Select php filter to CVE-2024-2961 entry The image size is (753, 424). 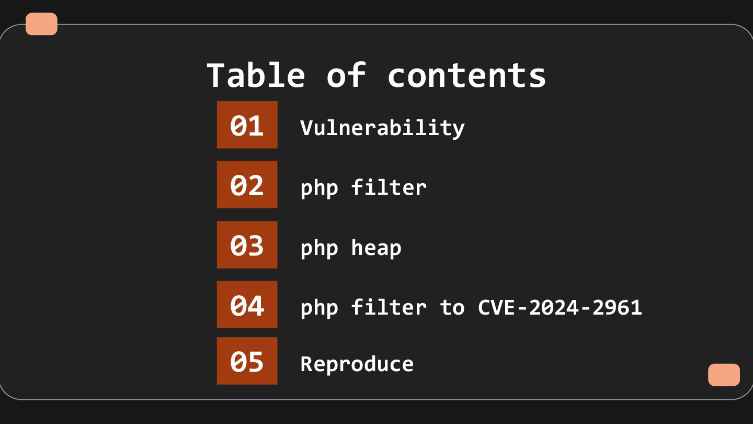[x=471, y=307]
